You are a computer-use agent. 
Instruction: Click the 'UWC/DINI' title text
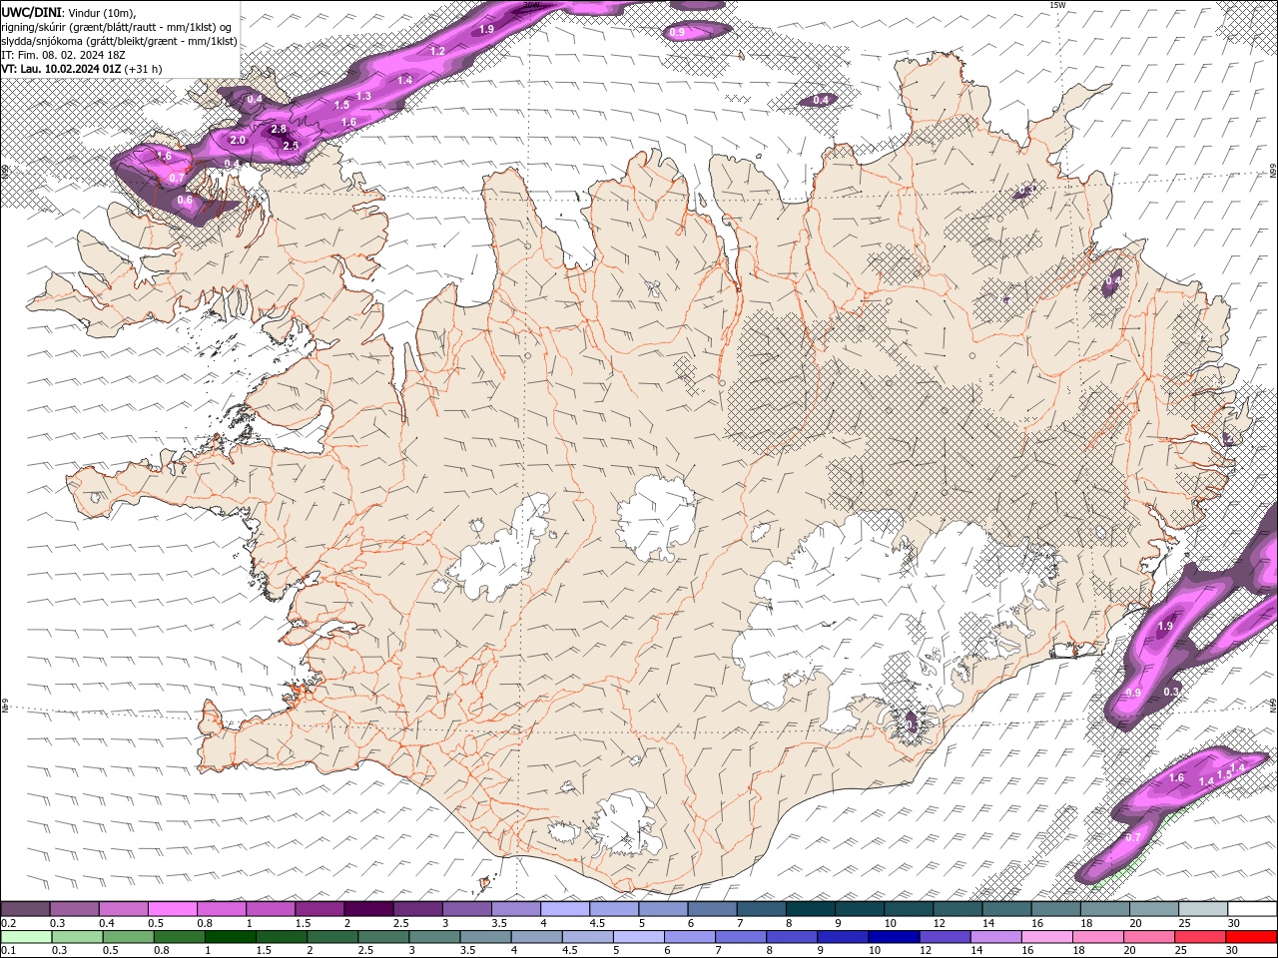[x=31, y=11]
